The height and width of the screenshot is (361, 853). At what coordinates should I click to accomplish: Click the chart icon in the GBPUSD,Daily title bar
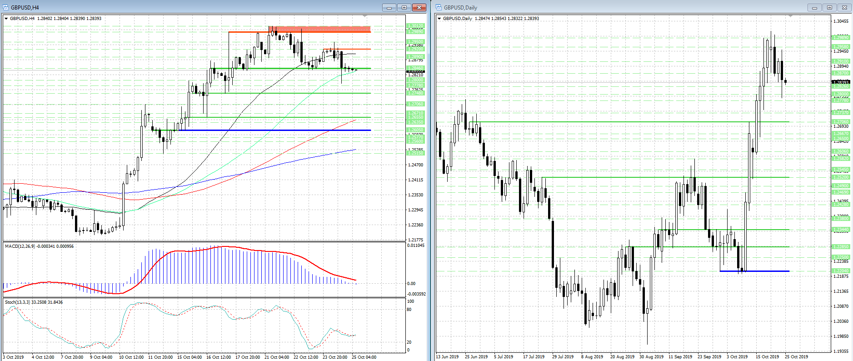tap(439, 7)
